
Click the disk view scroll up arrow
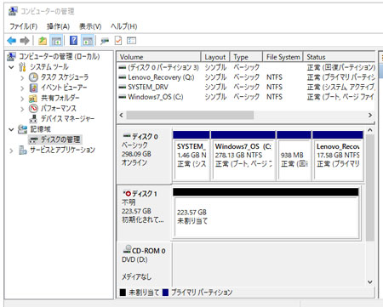tap(370, 130)
